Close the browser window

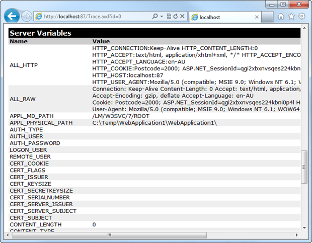pyautogui.click(x=299, y=5)
